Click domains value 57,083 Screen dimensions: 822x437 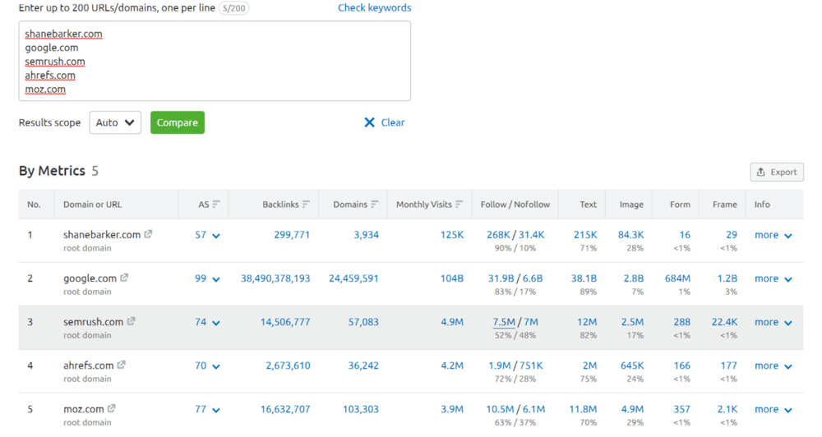pos(363,322)
